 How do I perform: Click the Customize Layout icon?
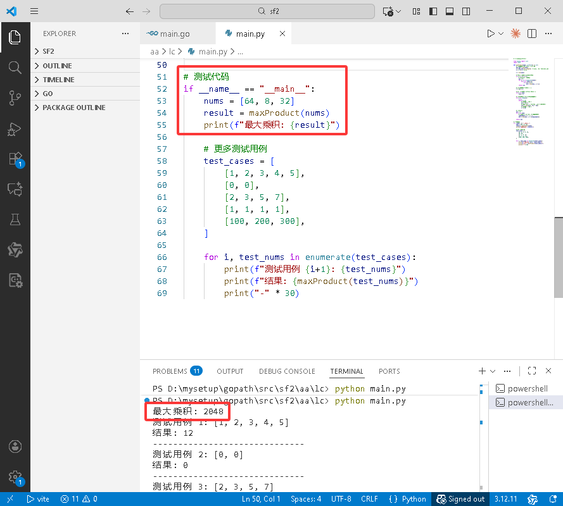pyautogui.click(x=417, y=11)
